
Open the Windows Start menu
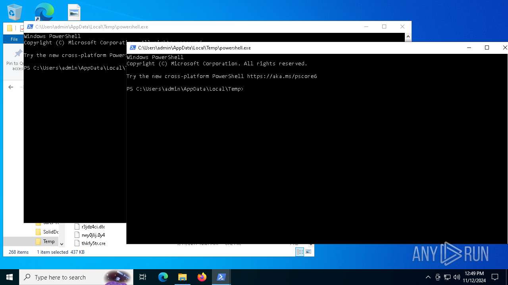(10, 277)
